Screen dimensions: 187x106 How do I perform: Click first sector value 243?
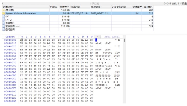[x=151, y=20]
